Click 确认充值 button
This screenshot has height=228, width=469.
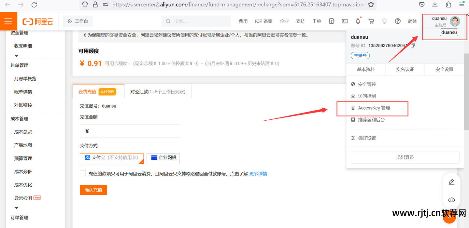coord(93,190)
